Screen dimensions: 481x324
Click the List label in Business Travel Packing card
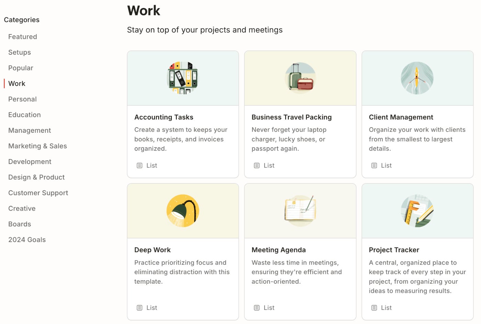click(269, 165)
